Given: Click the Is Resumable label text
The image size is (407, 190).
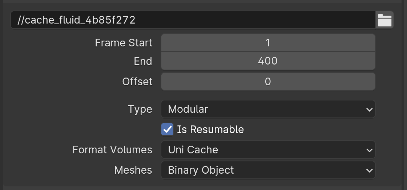Looking at the screenshot, I should coord(210,129).
